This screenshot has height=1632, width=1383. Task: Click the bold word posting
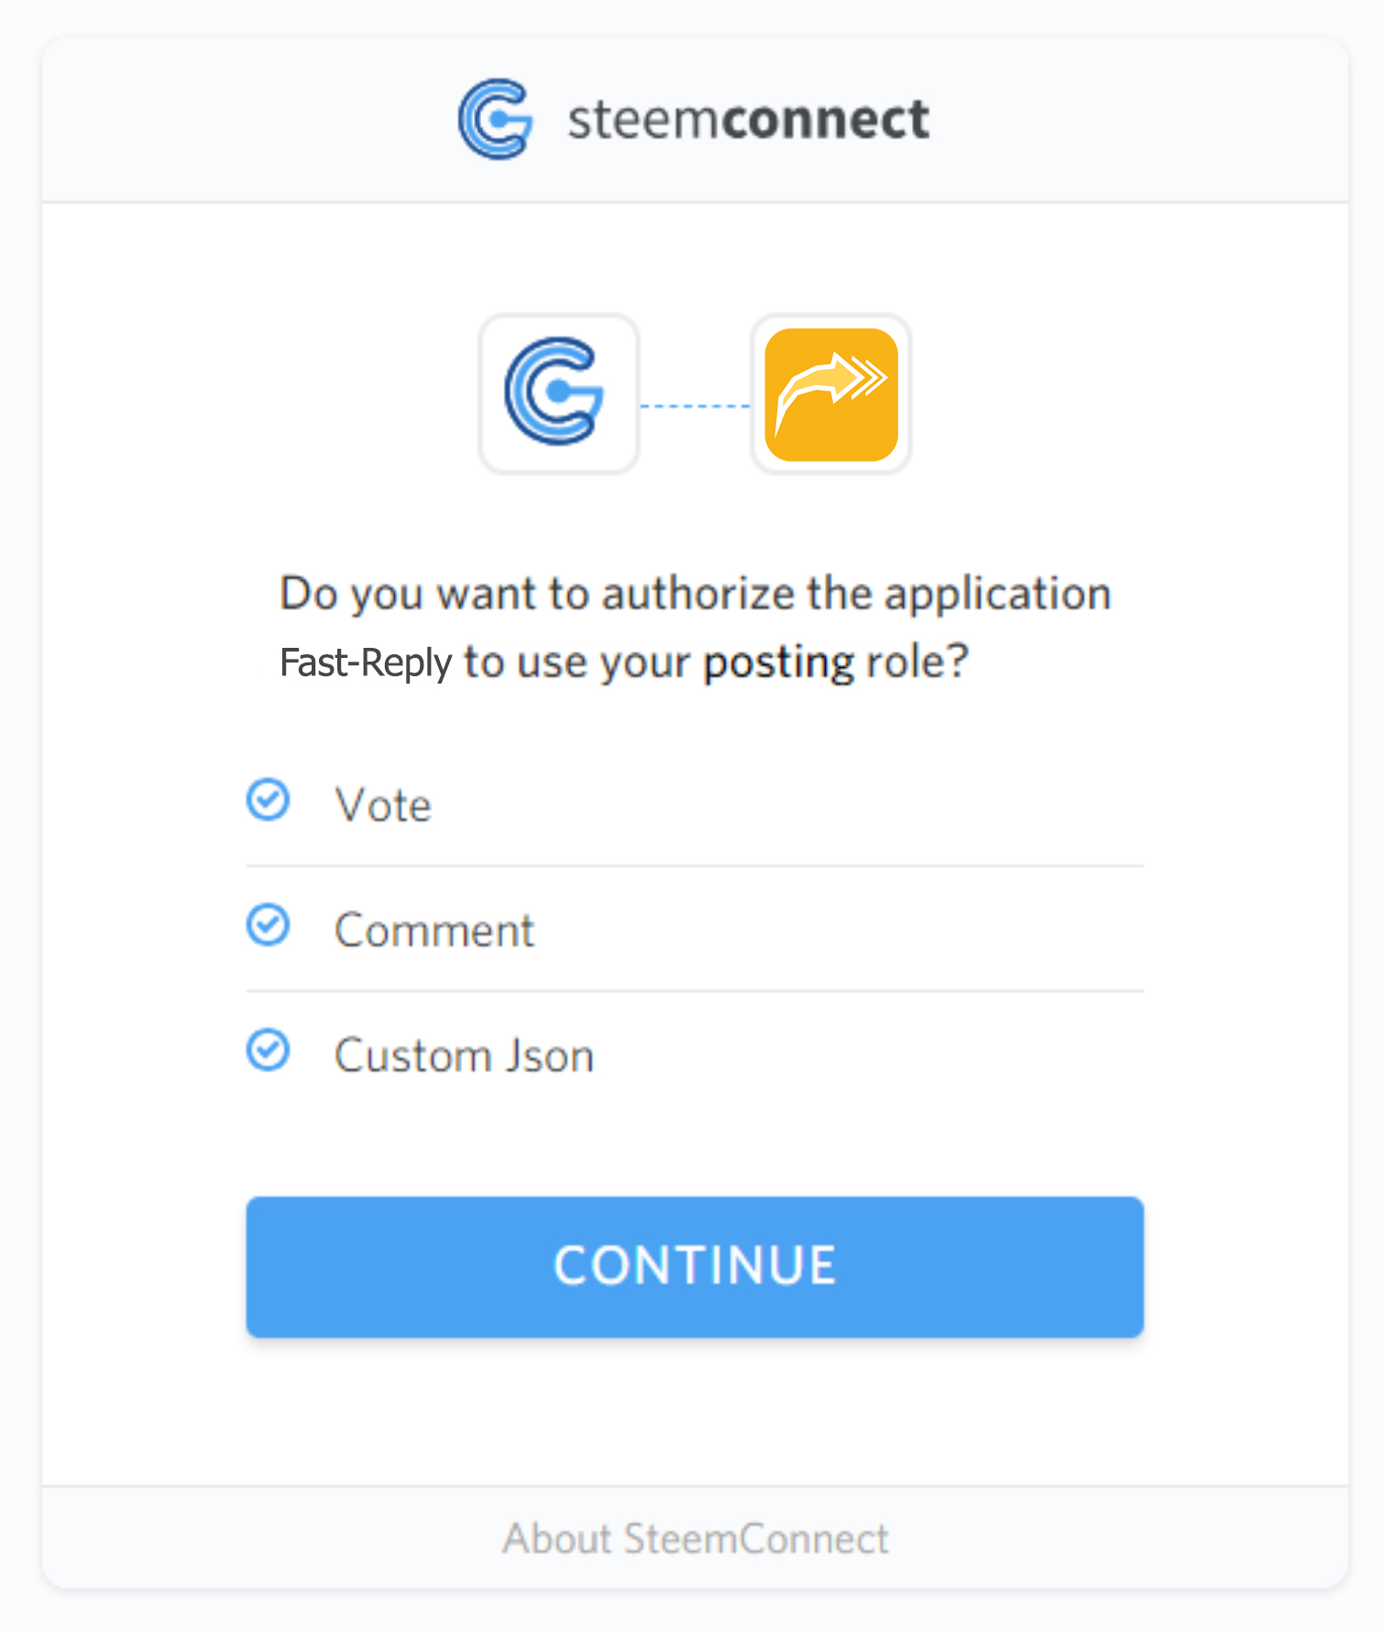(x=778, y=663)
